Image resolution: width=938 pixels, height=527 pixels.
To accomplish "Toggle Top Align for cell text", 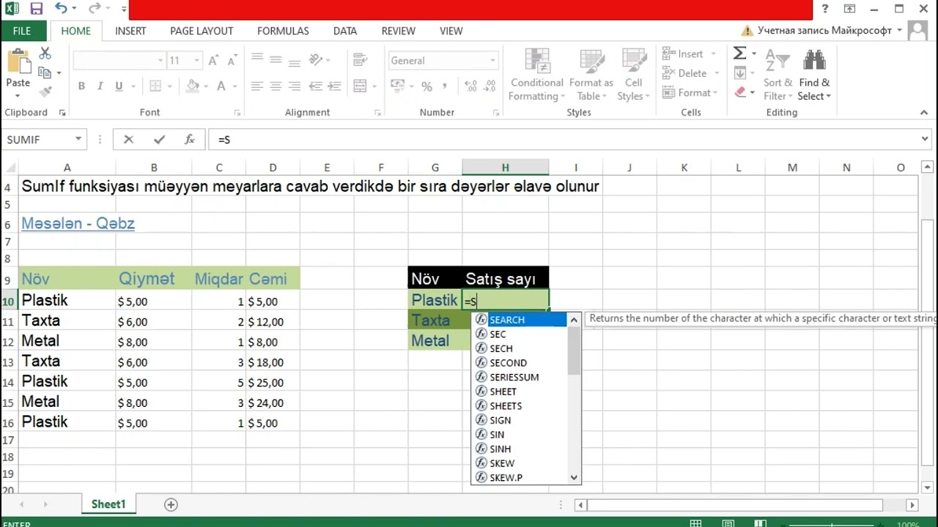I will [x=256, y=60].
